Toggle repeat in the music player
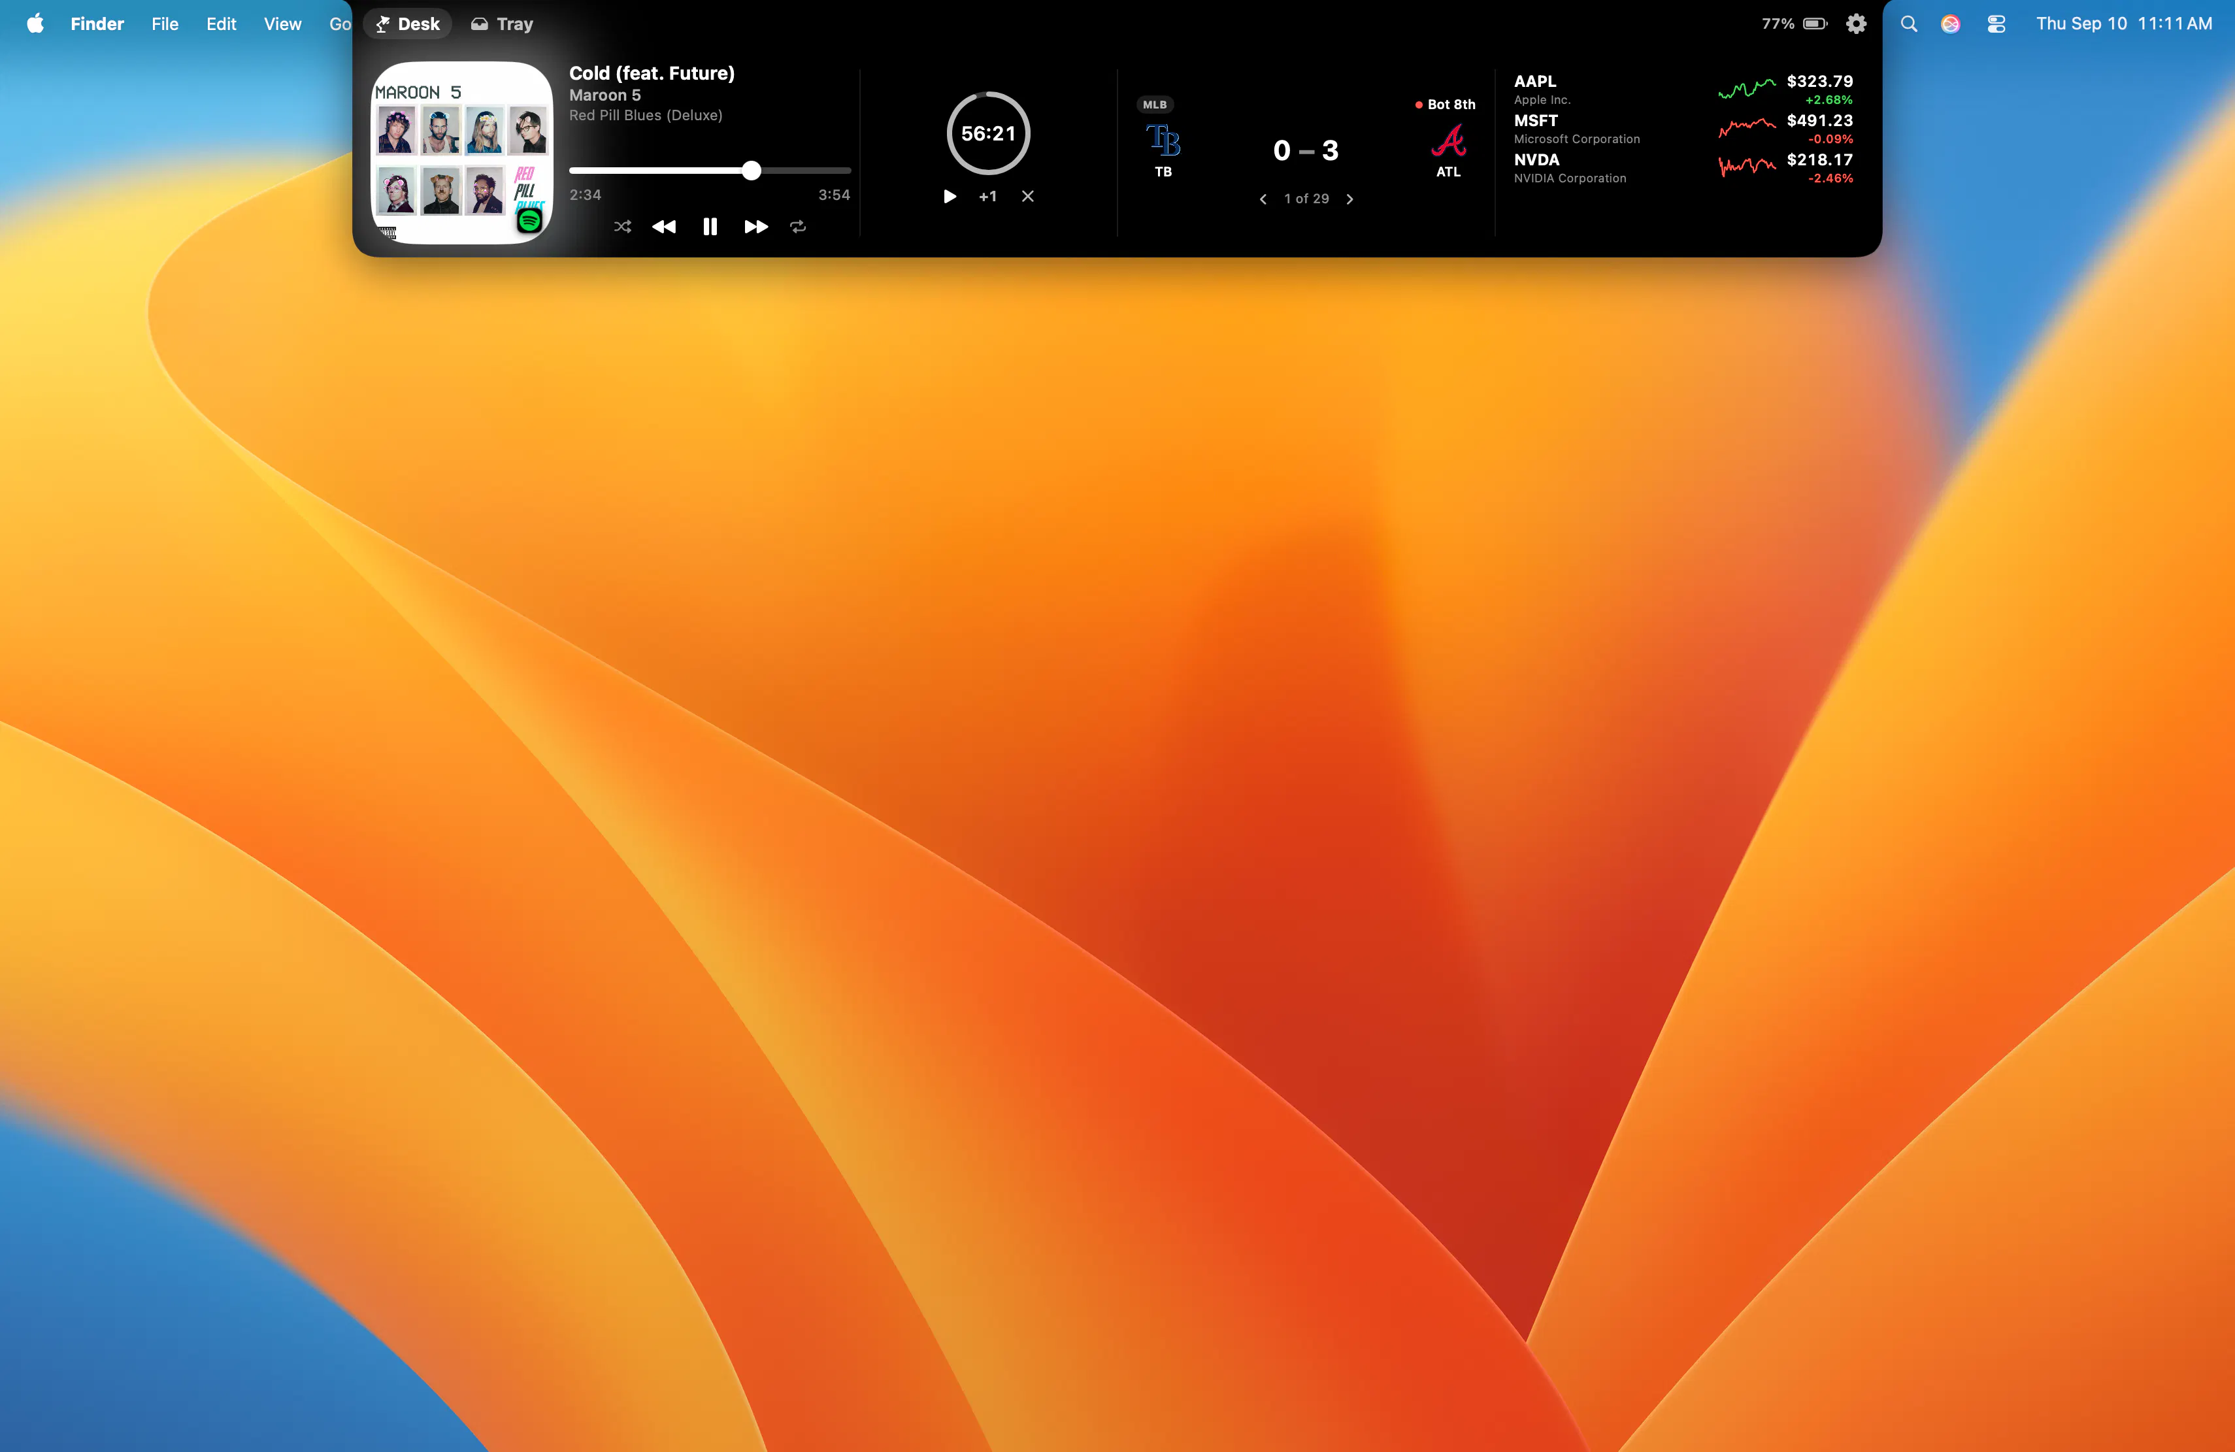This screenshot has height=1452, width=2235. [798, 226]
